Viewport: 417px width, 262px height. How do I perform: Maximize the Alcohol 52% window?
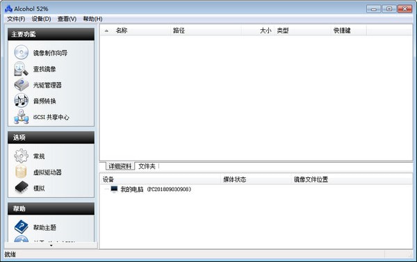pyautogui.click(x=389, y=9)
